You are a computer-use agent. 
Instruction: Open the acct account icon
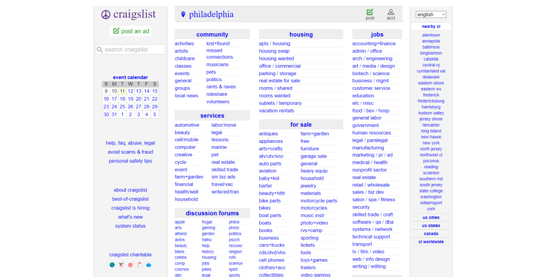(390, 14)
